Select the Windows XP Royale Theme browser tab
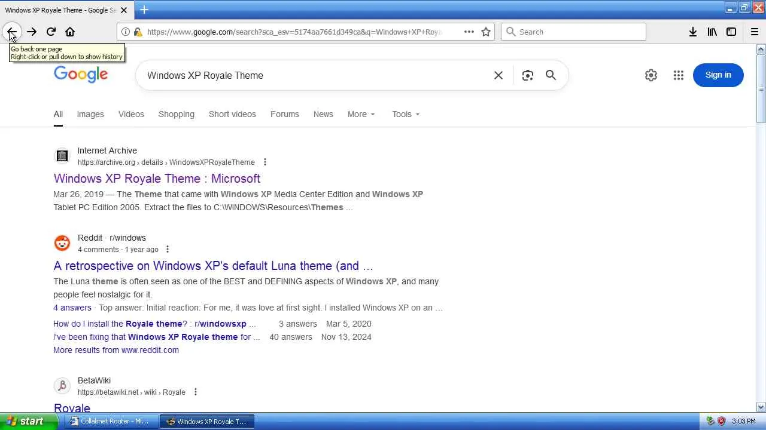 [x=60, y=10]
